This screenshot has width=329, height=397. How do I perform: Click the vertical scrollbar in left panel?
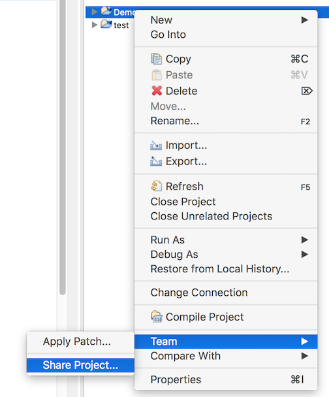(x=63, y=147)
